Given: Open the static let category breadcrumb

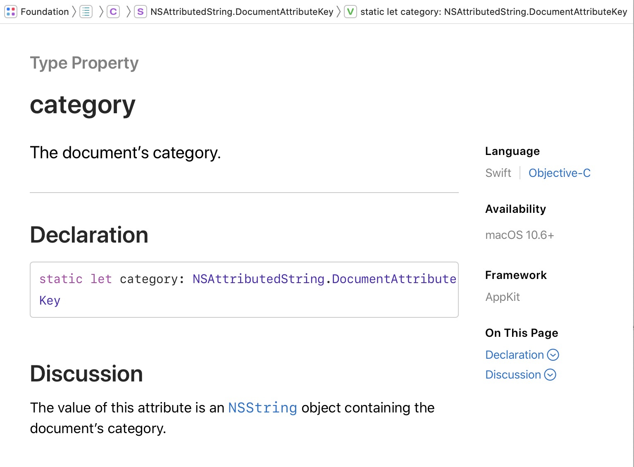Looking at the screenshot, I should tap(493, 12).
